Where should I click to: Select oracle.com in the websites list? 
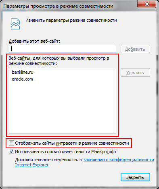point(22,79)
